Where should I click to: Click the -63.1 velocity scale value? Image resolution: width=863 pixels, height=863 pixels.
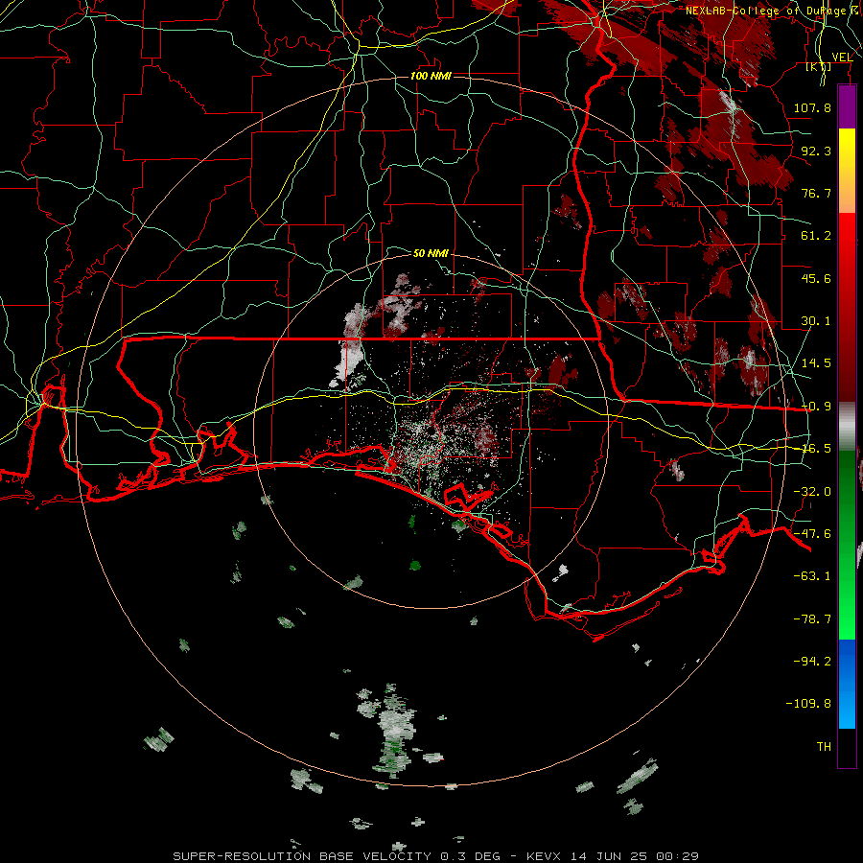(812, 576)
